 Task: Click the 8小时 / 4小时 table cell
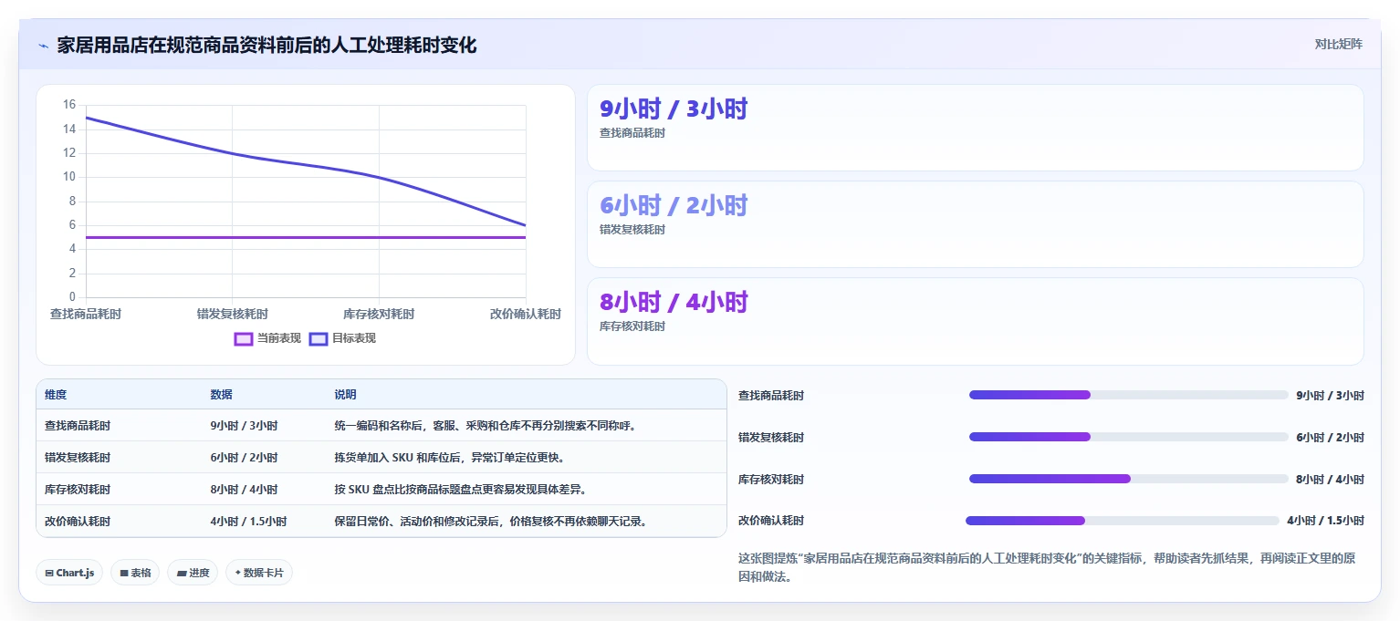point(244,490)
